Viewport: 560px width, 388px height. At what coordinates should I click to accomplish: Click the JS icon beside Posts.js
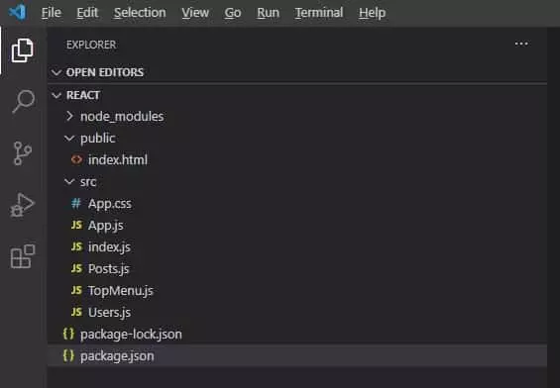click(76, 268)
